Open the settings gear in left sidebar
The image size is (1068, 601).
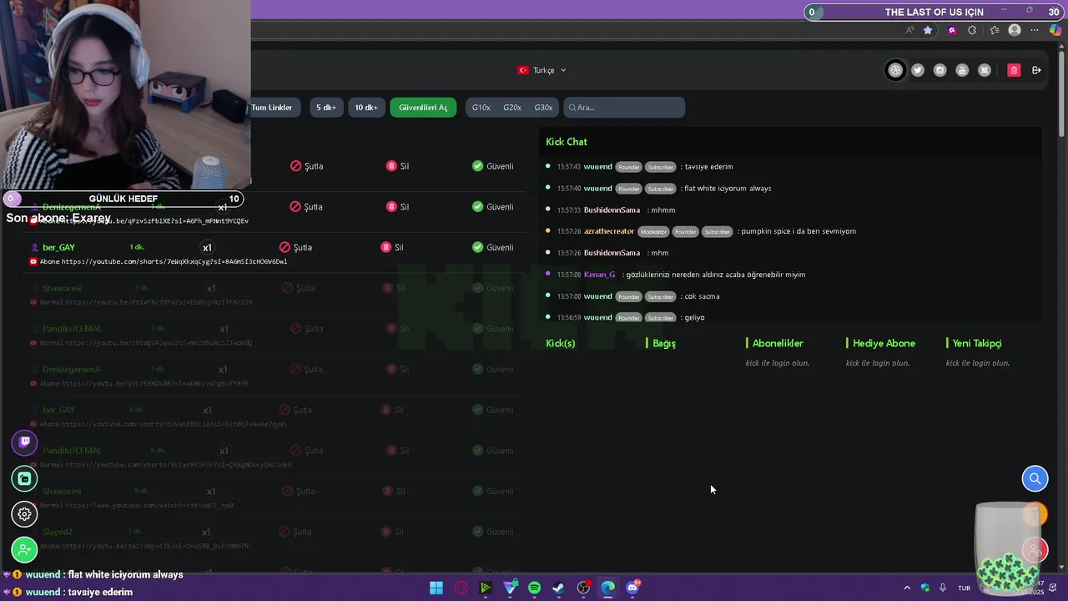24,514
